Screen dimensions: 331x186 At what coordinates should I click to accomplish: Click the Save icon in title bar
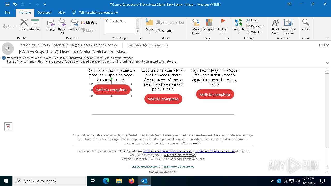coord(7,4)
